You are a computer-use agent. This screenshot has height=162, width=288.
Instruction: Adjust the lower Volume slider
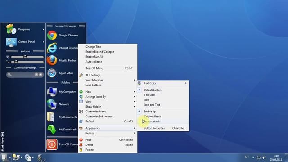(x=27, y=62)
